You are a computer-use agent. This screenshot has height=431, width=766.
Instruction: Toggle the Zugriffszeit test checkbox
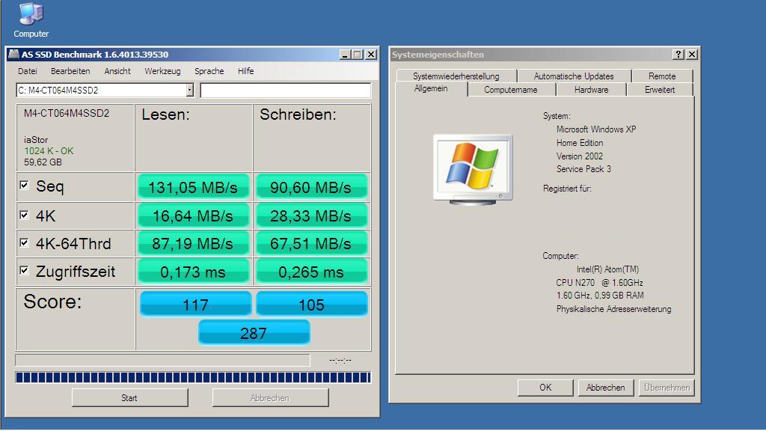tap(24, 270)
